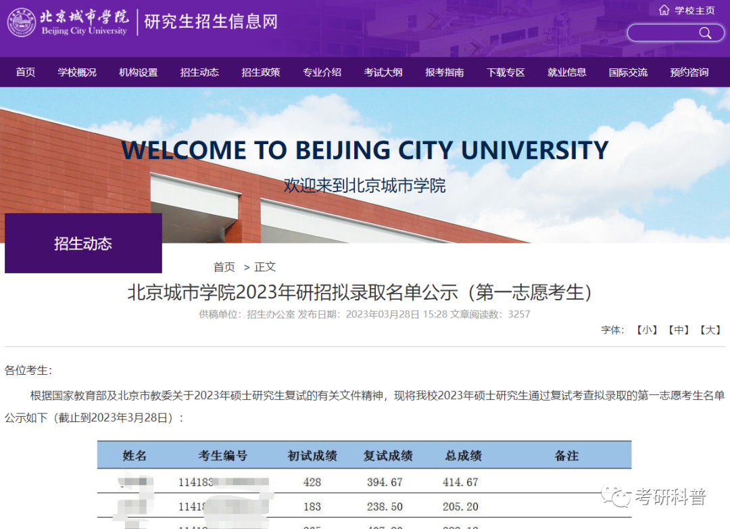Open the 首页 navigation menu item
Viewport: 730px width, 529px height.
pos(25,72)
